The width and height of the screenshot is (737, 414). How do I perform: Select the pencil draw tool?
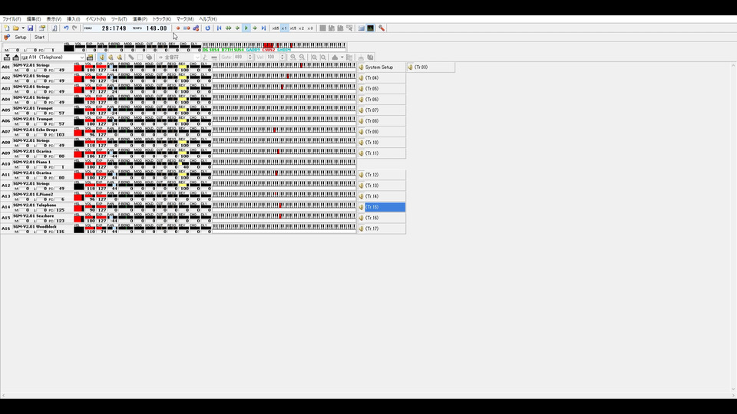(131, 58)
